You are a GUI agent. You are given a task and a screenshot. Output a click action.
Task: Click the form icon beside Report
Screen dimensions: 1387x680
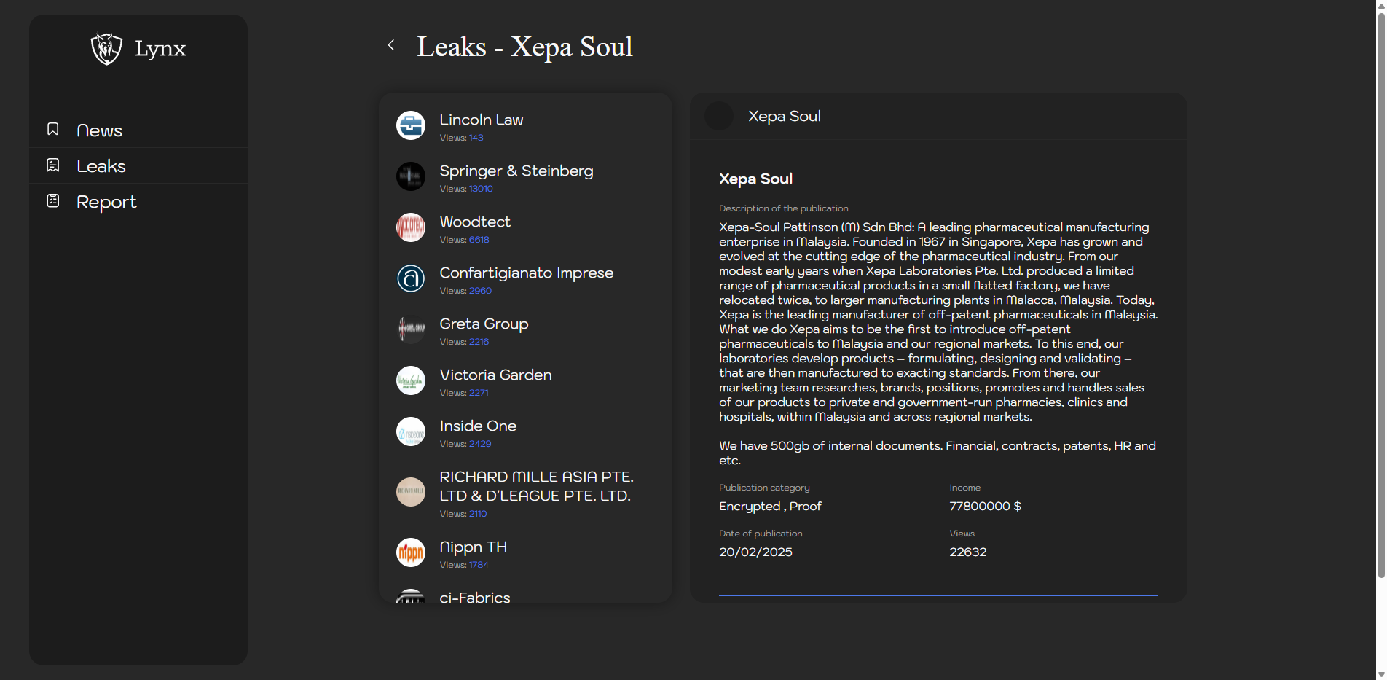[53, 200]
